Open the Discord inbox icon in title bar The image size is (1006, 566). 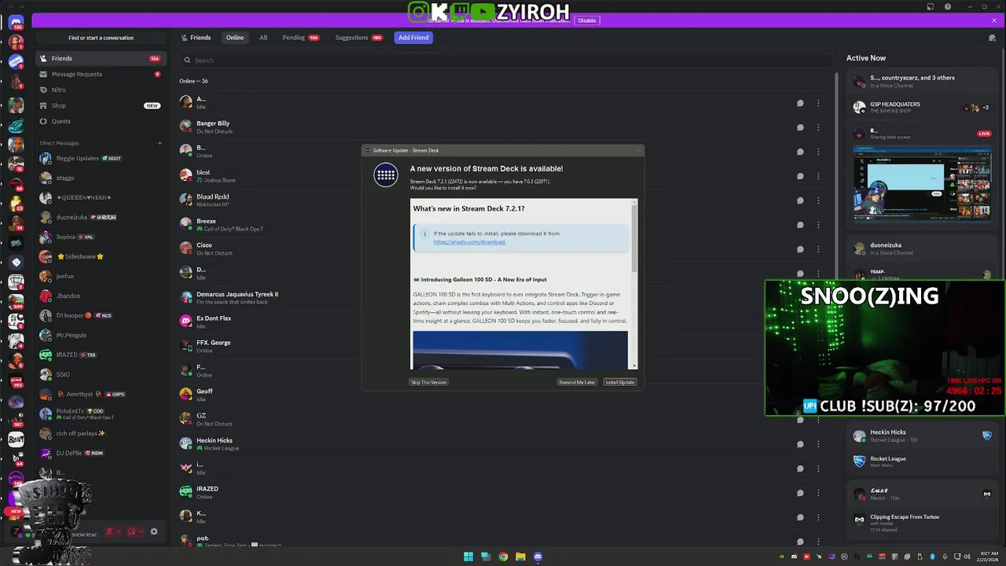[x=931, y=7]
